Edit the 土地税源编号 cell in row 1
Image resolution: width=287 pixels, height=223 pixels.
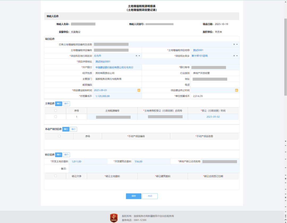coord(112,117)
